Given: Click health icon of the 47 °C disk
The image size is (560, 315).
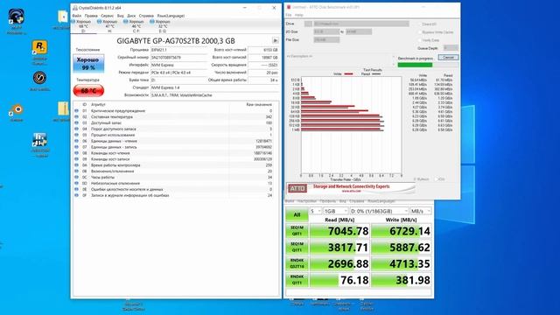Looking at the screenshot, I should click(99, 22).
